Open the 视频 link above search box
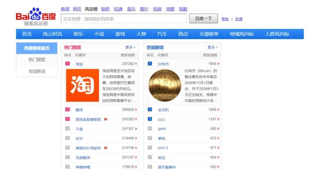Viewport: 311px width, 170px height. tap(157, 9)
